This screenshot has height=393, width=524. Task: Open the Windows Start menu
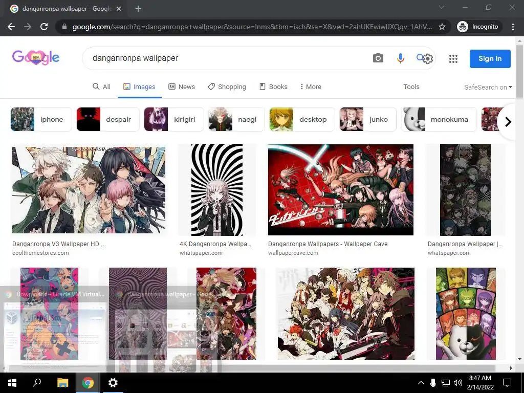coord(12,383)
